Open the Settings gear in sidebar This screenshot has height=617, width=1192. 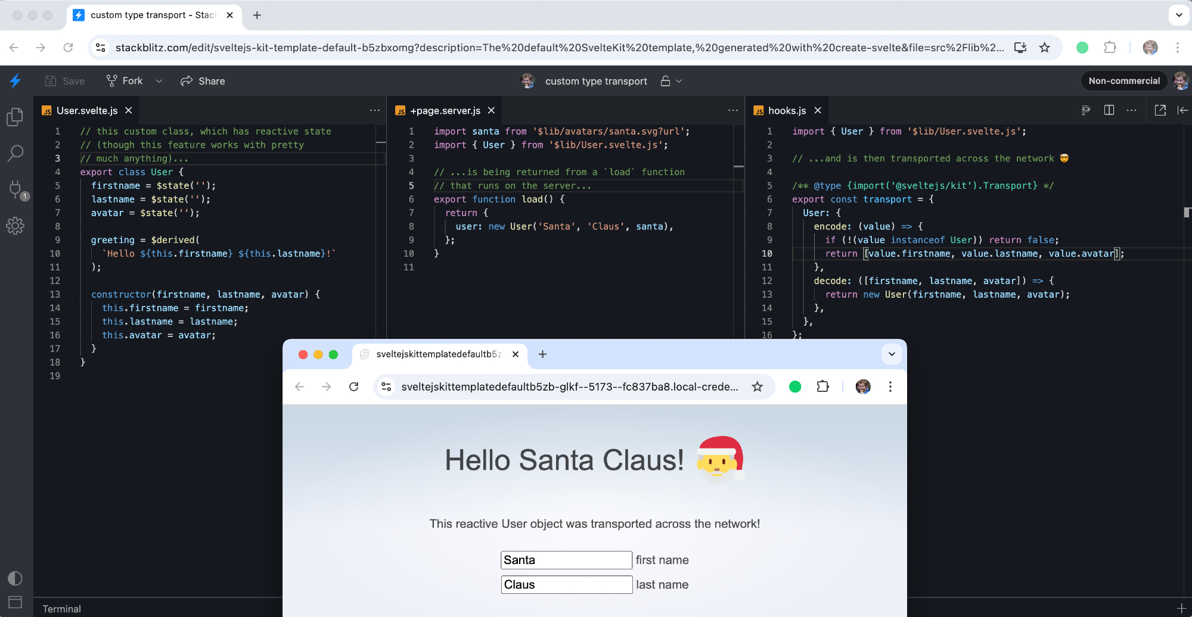[15, 226]
